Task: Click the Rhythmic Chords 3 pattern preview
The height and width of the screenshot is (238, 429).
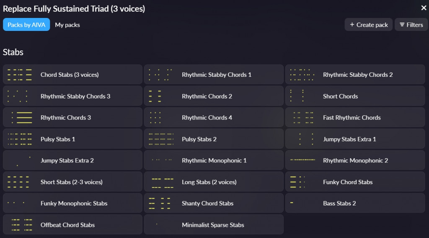Action: (x=22, y=117)
